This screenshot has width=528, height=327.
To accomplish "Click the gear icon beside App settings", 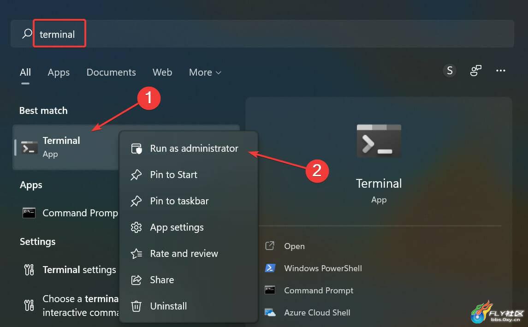I will pyautogui.click(x=136, y=227).
